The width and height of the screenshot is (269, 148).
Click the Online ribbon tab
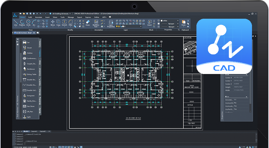coord(97,17)
